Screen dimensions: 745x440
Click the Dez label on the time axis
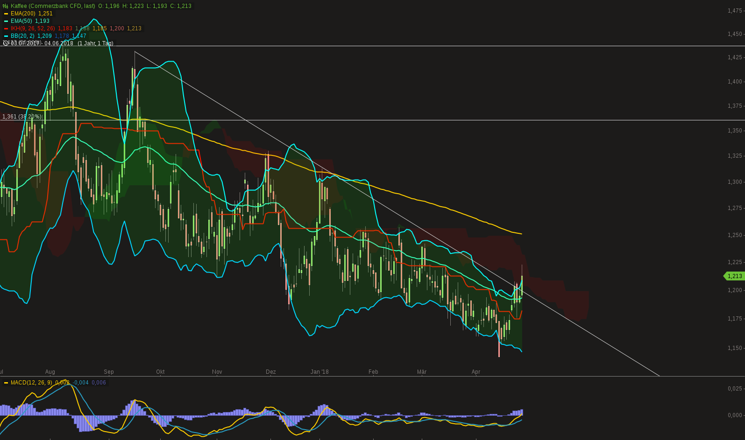coord(271,372)
